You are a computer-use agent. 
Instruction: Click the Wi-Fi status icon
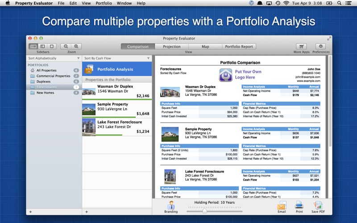286,3
